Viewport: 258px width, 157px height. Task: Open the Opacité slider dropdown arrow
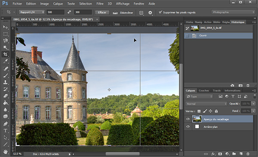253,104
